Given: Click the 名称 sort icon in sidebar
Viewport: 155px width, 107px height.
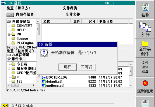Looking at the screenshot, I should (145, 8).
